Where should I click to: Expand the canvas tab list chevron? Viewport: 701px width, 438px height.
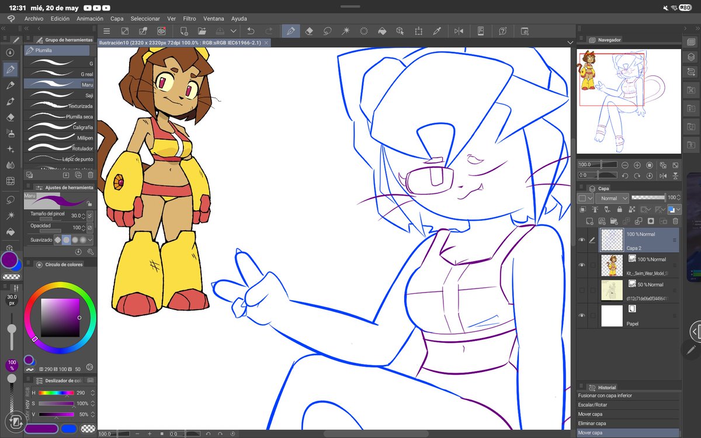tap(570, 43)
